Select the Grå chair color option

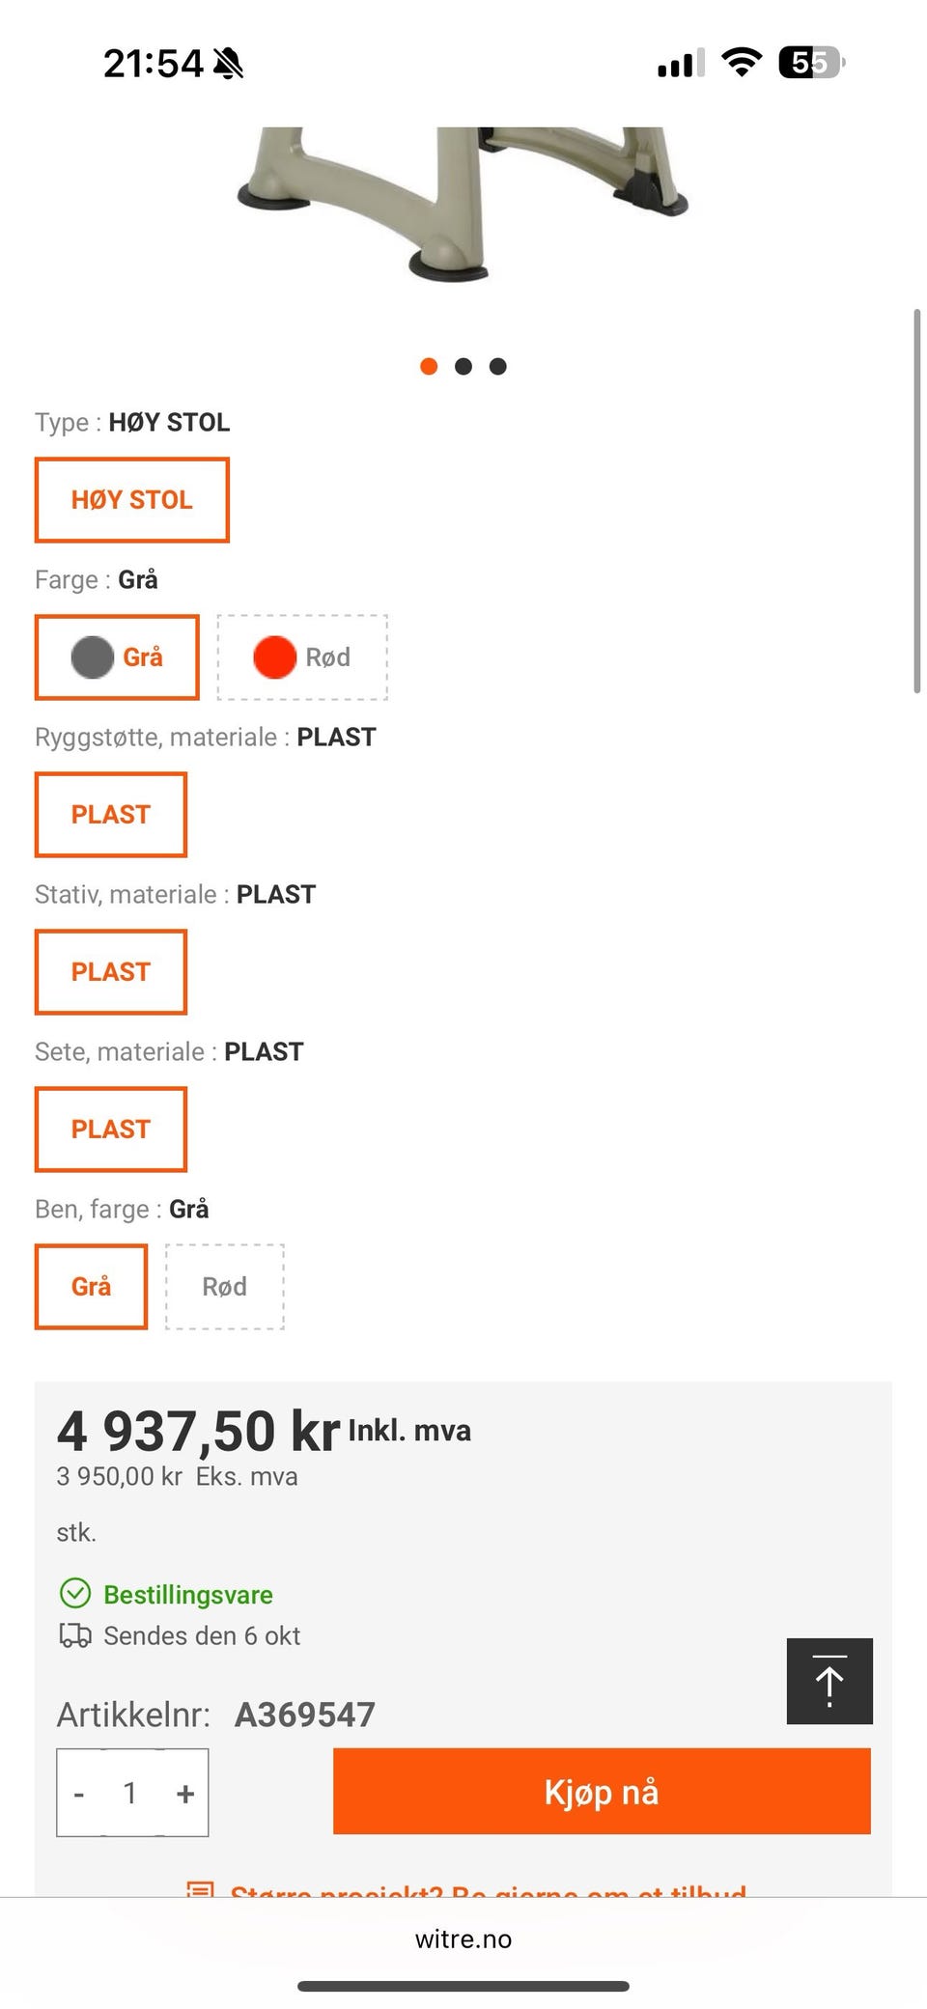tap(117, 657)
